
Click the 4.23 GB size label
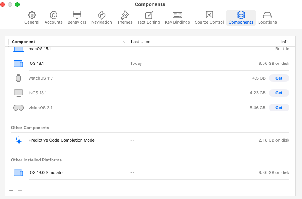[x=257, y=93]
